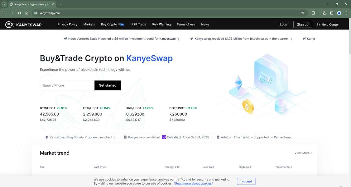Click the KanyeSwap logo
This screenshot has width=351, height=187.
pos(23,24)
